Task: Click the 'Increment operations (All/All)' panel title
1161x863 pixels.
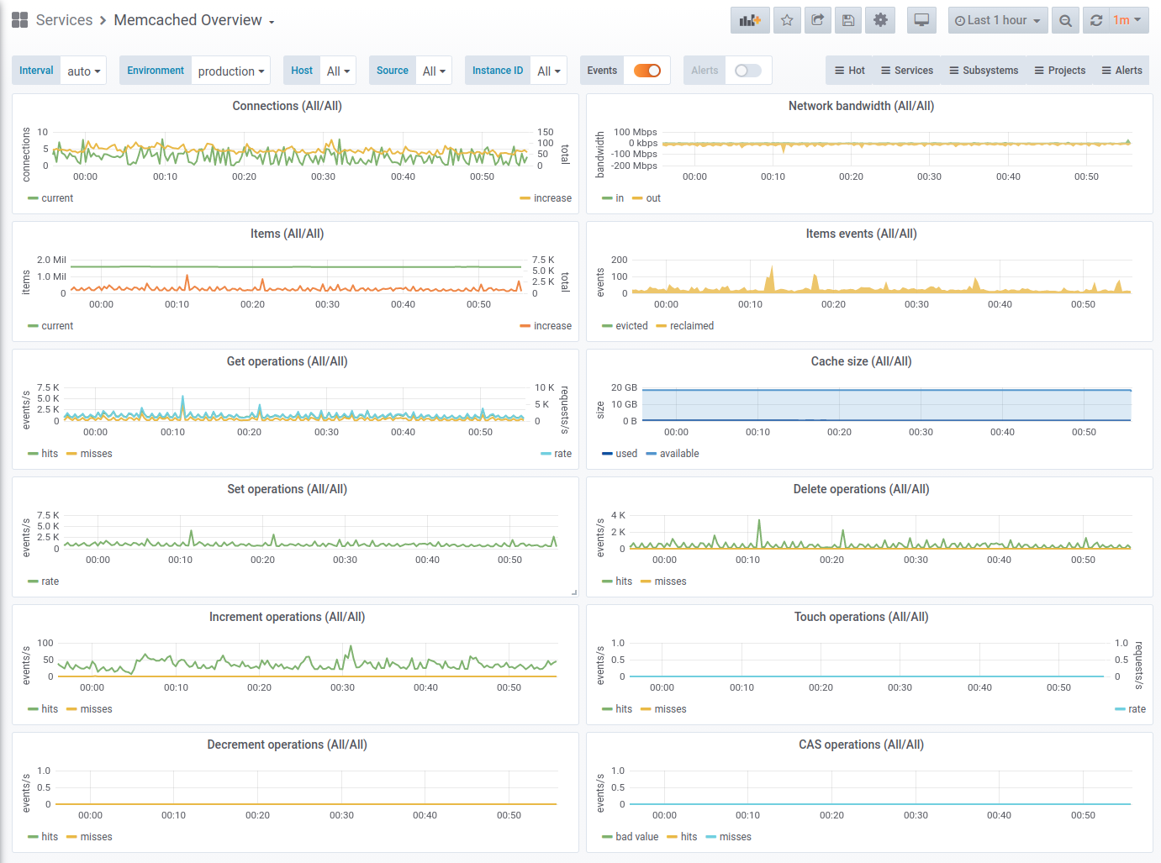Action: (288, 617)
